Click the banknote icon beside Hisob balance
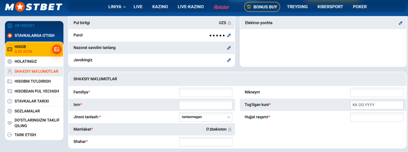This screenshot has width=408, height=152. click(x=10, y=49)
